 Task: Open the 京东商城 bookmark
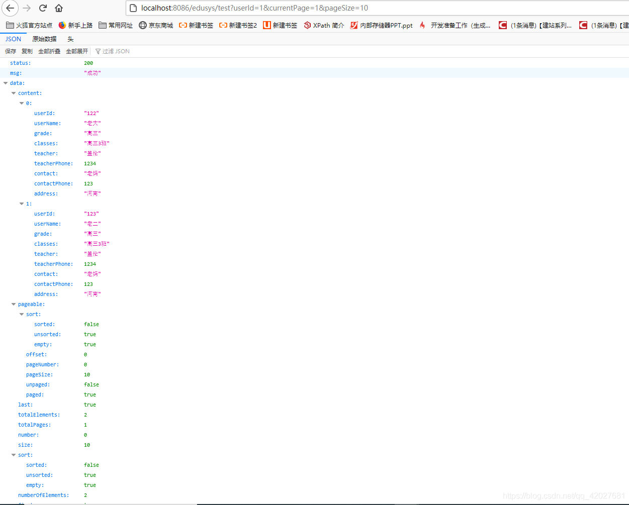pos(156,25)
